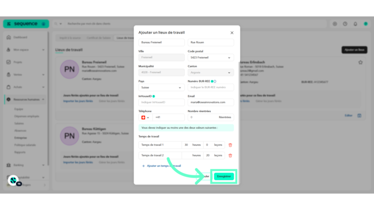Click the BUR-REE info icon

click(x=215, y=81)
